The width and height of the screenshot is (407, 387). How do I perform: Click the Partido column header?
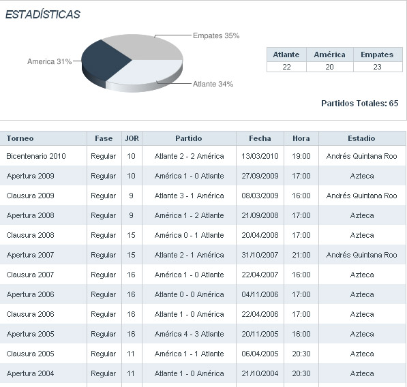pos(189,138)
